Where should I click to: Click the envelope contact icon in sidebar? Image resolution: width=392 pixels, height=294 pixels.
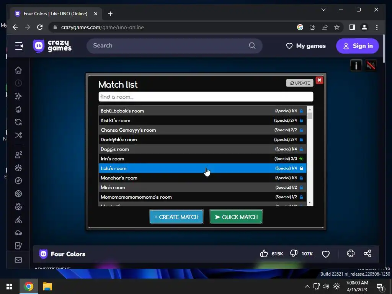pos(18,260)
